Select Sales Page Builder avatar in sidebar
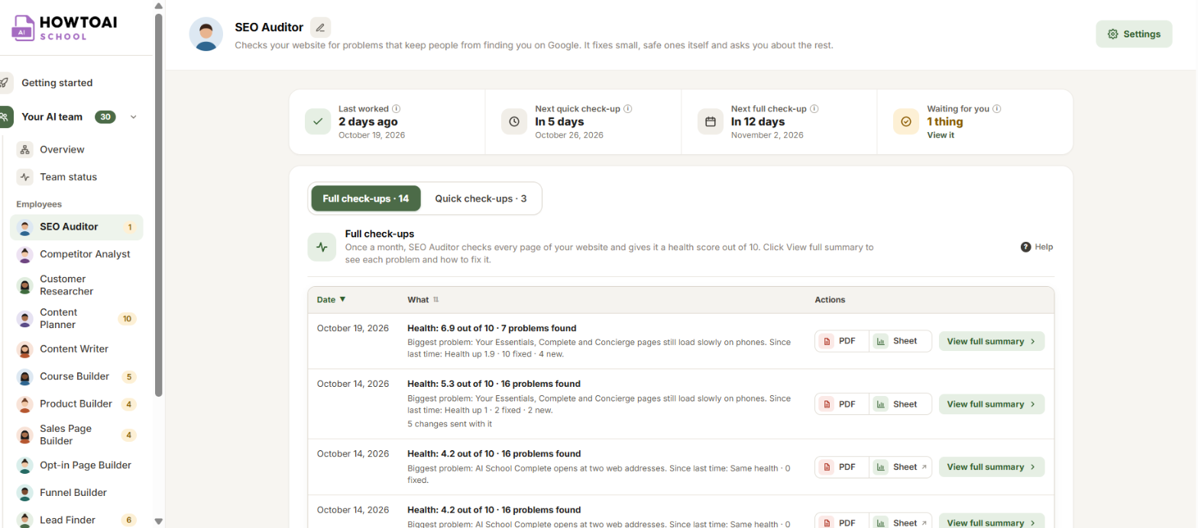The width and height of the screenshot is (1198, 528). tap(25, 435)
